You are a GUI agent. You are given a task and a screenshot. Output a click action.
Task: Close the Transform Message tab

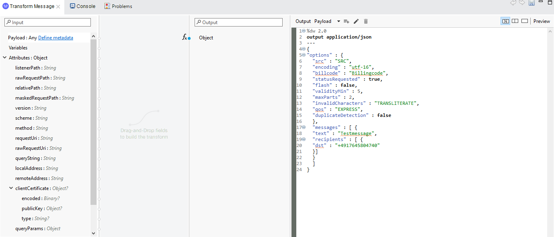point(58,6)
